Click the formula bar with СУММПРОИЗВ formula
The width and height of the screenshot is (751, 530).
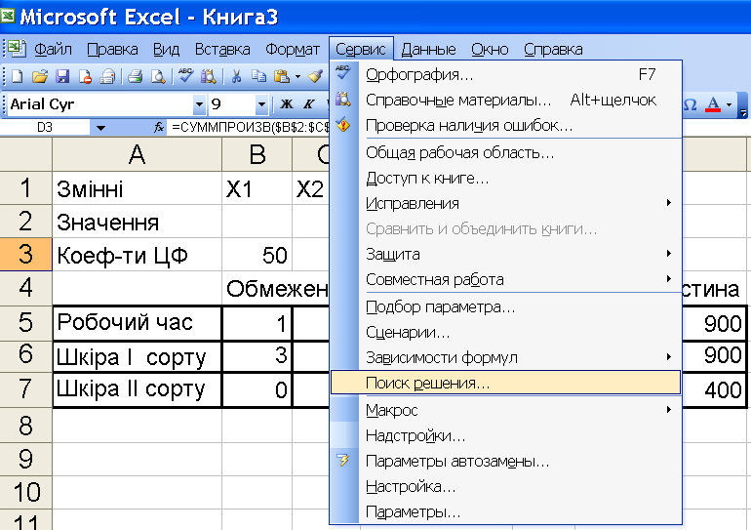pyautogui.click(x=249, y=128)
